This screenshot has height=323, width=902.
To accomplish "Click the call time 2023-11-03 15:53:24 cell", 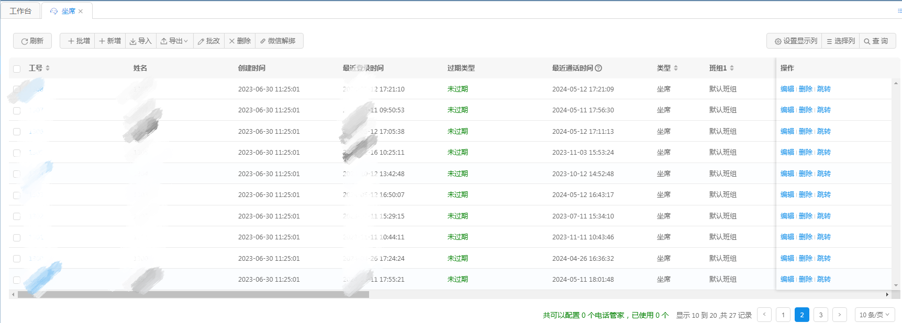I will 583,152.
